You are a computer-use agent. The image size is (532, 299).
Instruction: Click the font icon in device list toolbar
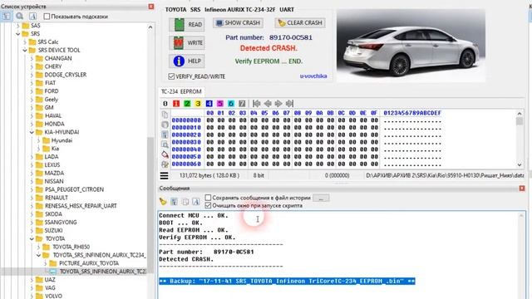pos(32,16)
